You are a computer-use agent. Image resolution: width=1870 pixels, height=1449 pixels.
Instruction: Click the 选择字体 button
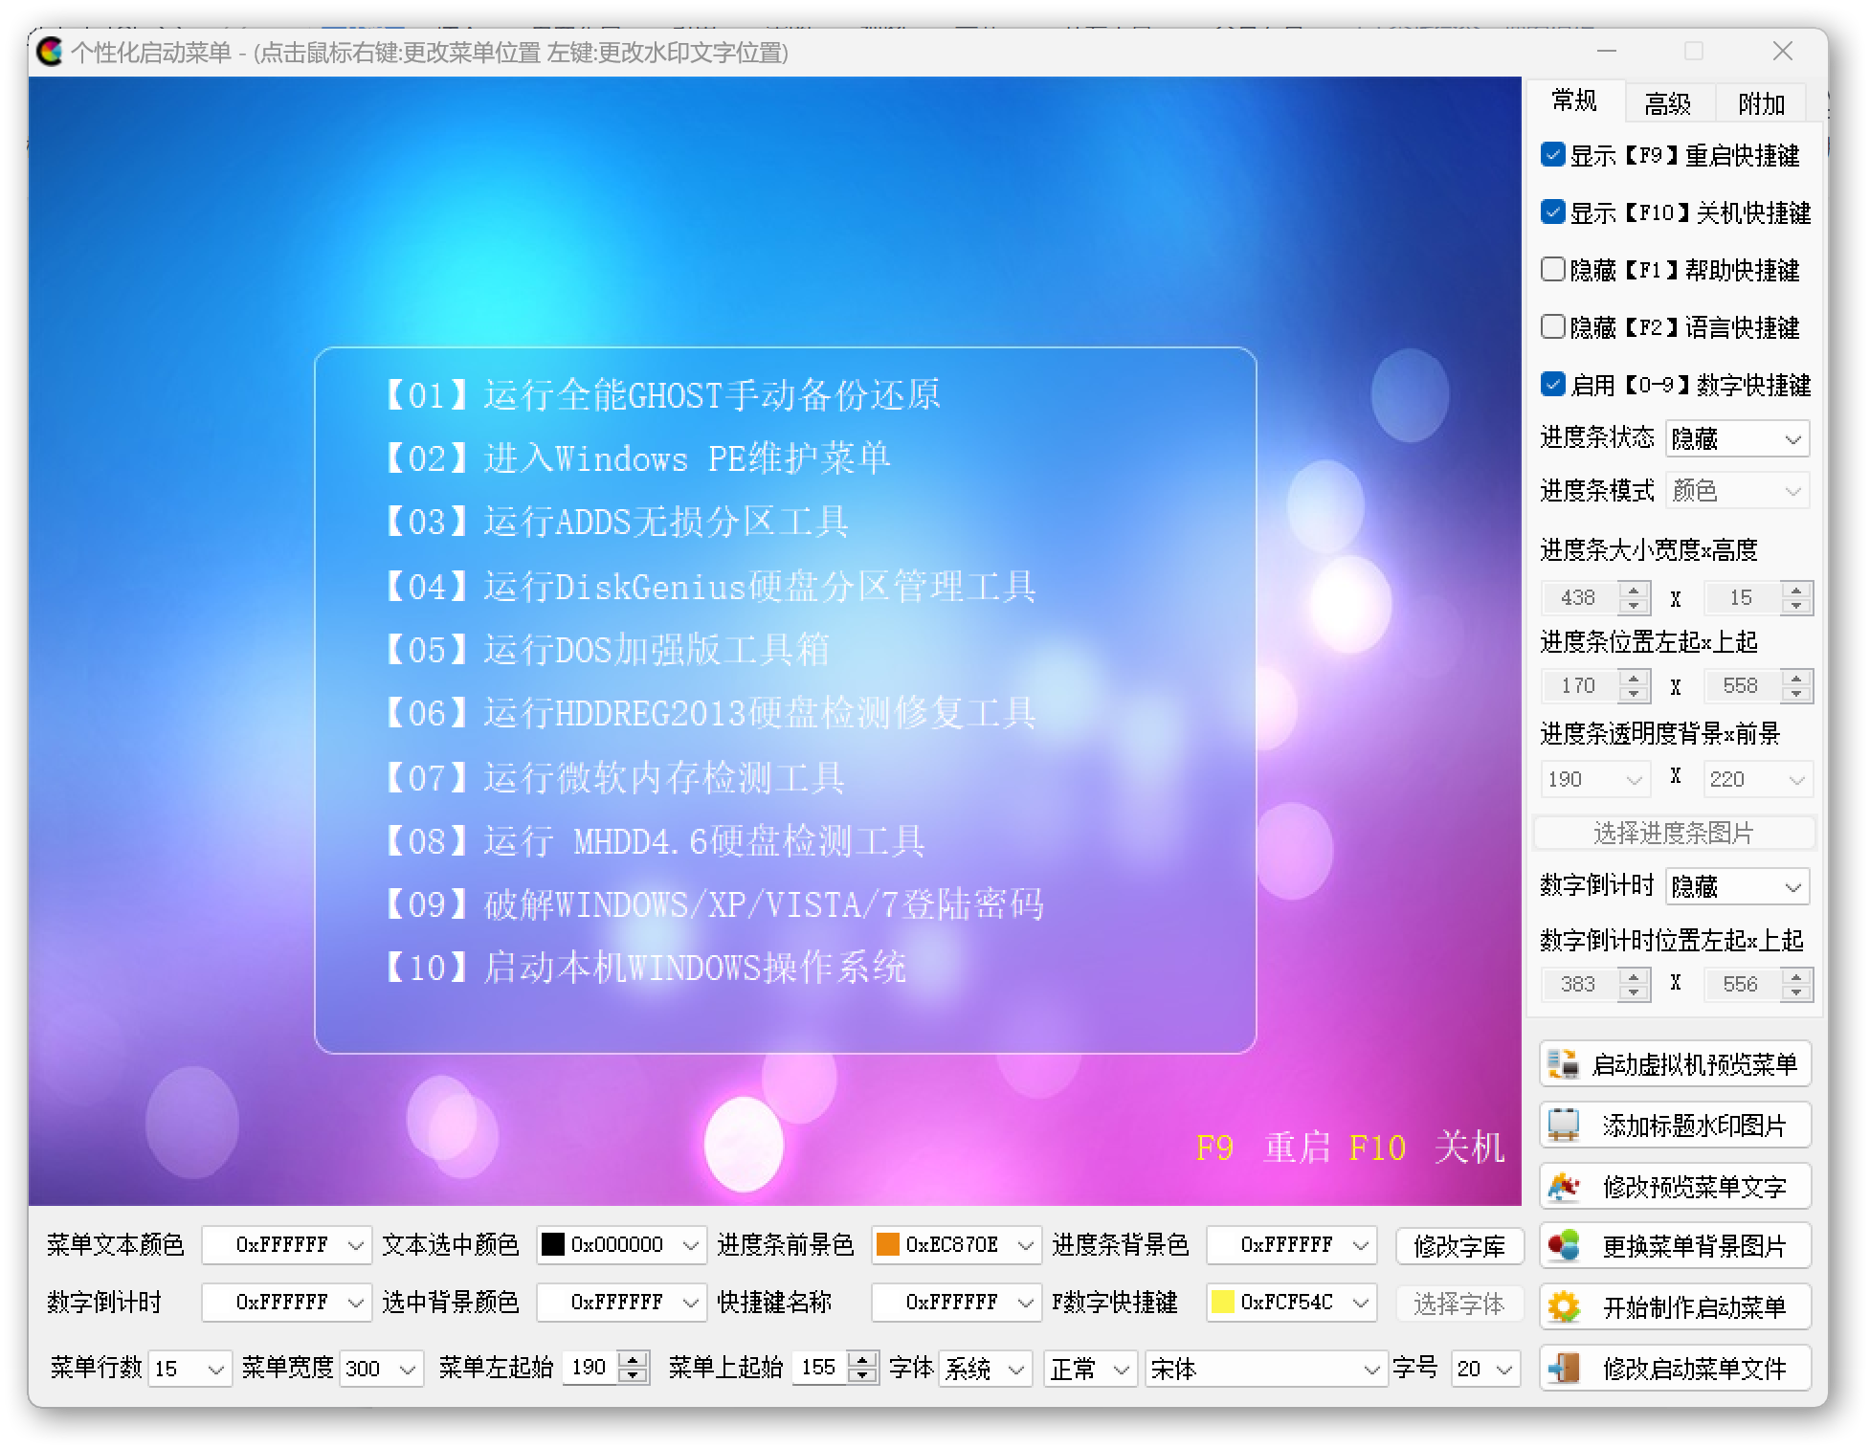tap(1459, 1303)
